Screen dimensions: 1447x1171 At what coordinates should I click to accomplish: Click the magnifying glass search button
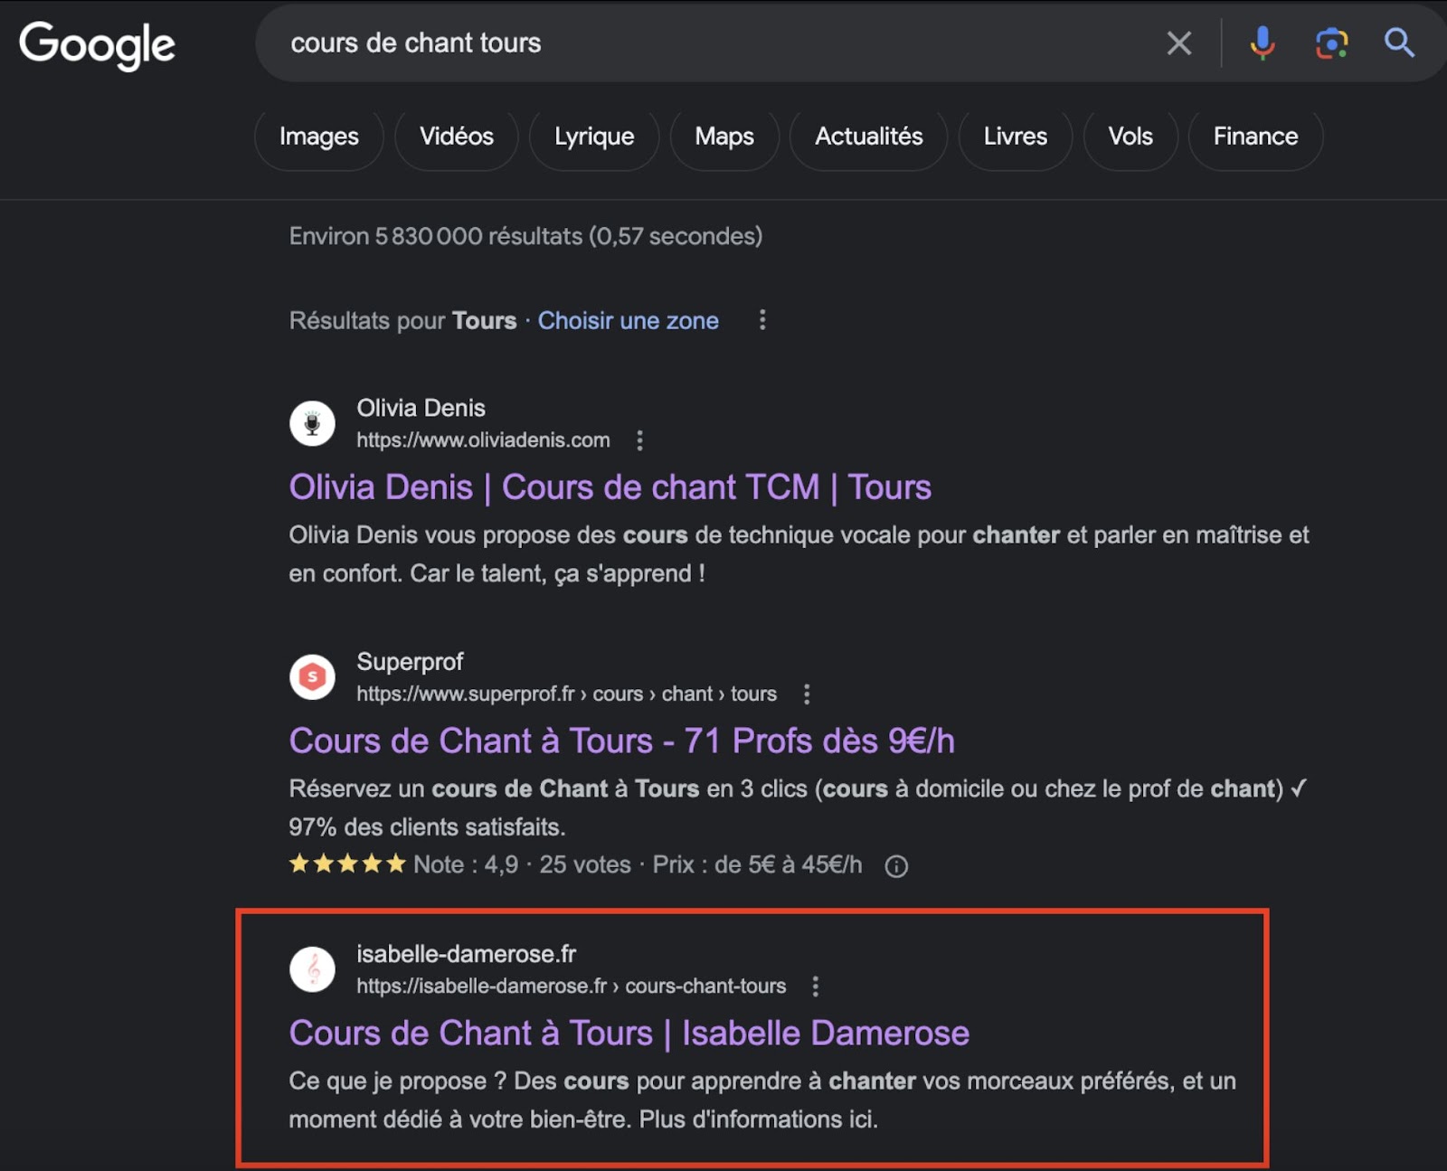click(1399, 42)
